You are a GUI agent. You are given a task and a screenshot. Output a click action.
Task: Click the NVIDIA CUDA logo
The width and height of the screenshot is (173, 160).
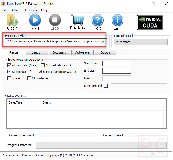point(150,22)
